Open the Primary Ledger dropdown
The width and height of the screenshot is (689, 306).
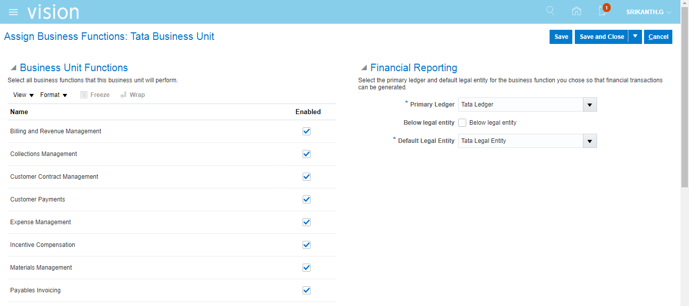[x=589, y=105]
